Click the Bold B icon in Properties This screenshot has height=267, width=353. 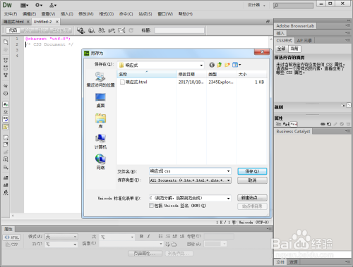tap(141, 236)
